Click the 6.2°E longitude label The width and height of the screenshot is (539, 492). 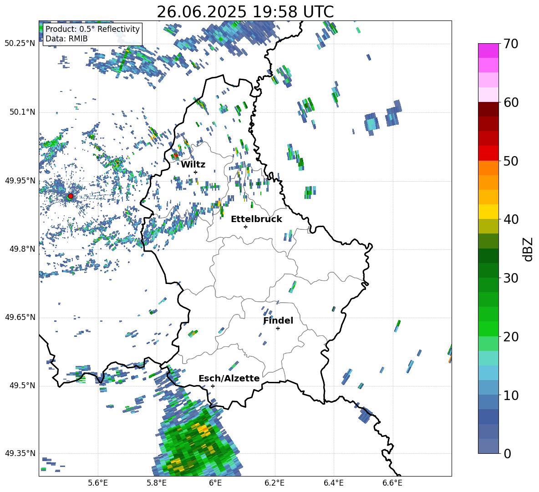coord(275,483)
